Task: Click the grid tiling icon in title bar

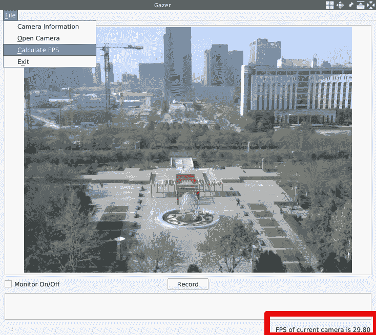Action: coord(330,5)
